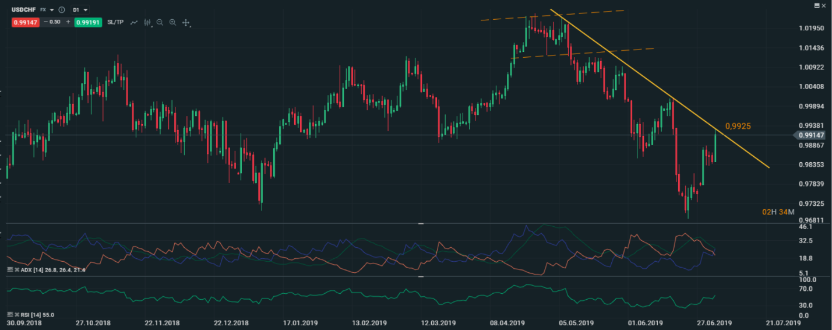This screenshot has height=330, width=832.
Task: Increase trade volume with plus button
Action: click(x=68, y=22)
